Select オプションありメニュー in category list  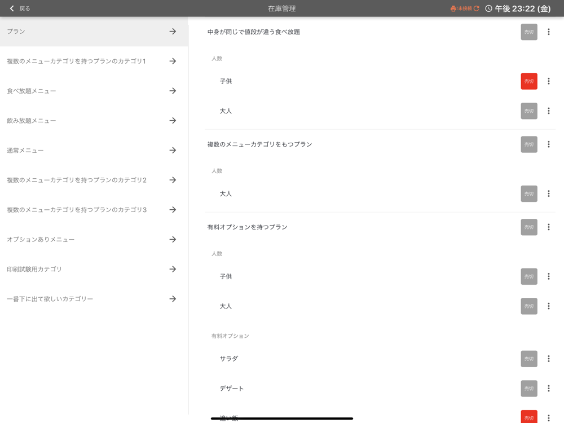pos(93,240)
